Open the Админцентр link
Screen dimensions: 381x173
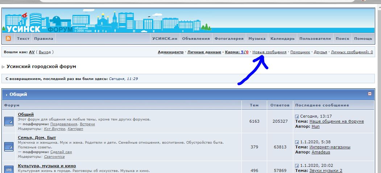(170, 52)
